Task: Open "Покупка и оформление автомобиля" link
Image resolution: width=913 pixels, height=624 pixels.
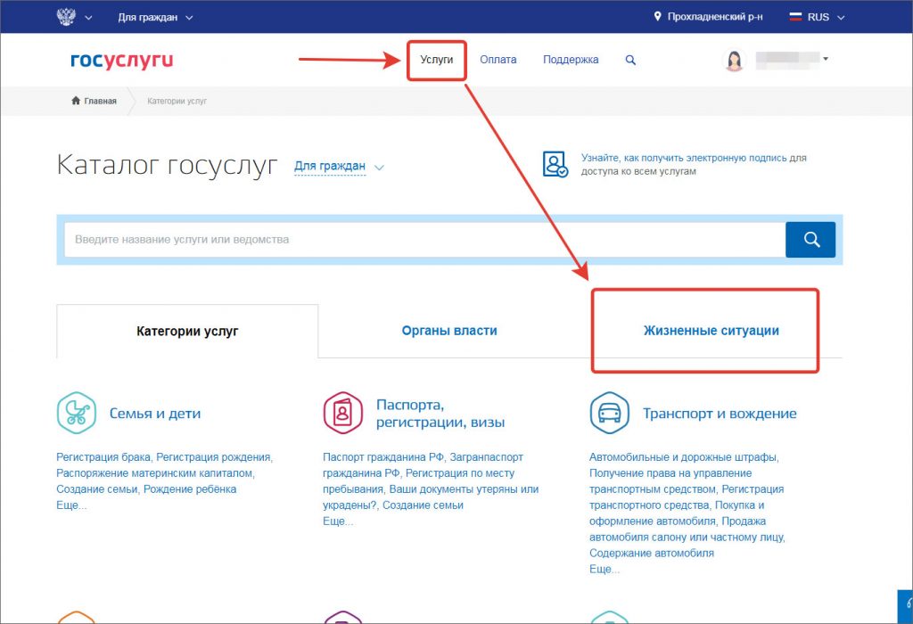Action: point(678,513)
